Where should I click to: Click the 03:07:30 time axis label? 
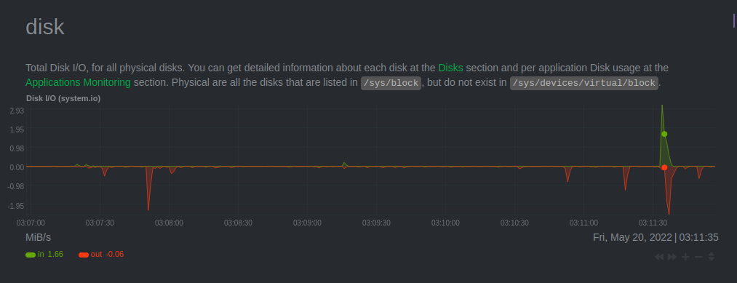[100, 223]
